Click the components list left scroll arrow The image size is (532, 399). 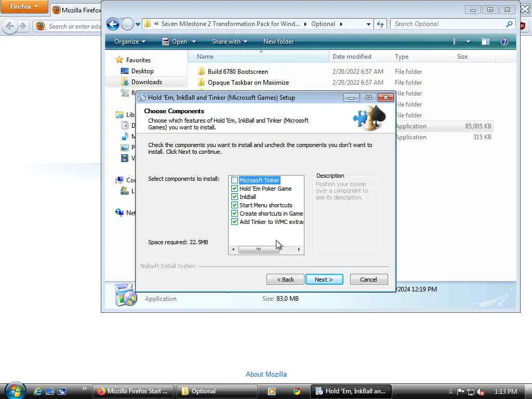click(233, 249)
